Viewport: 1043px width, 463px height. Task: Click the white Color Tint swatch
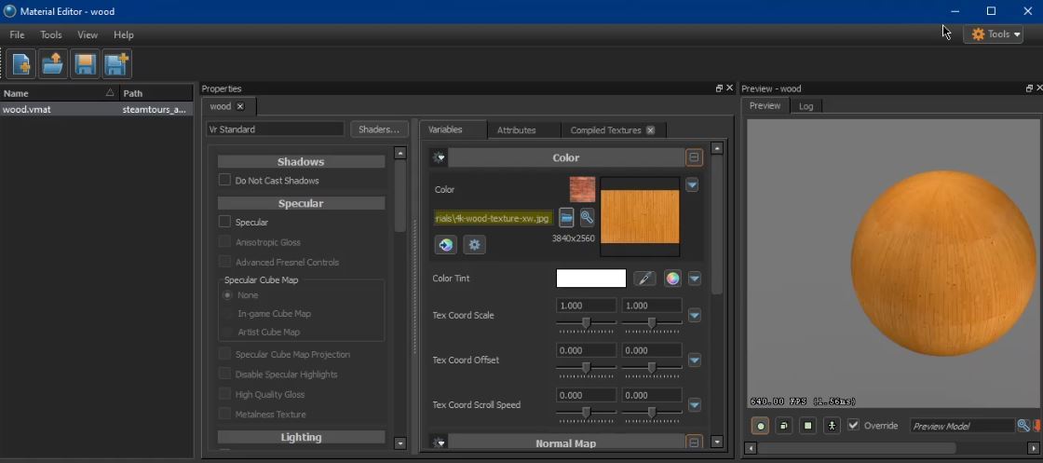pyautogui.click(x=590, y=278)
